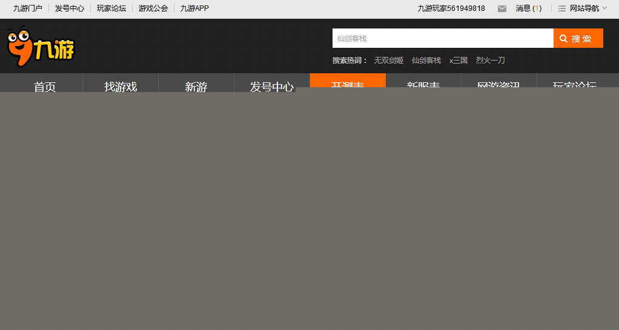Click the magnifier icon in the search button
The width and height of the screenshot is (619, 330).
click(563, 39)
